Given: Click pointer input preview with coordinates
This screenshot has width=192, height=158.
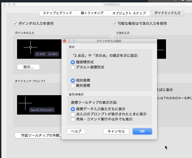Looking at the screenshot, I should click(39, 49).
